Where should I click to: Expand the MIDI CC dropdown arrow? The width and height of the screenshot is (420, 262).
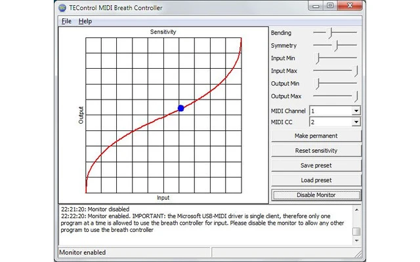356,122
